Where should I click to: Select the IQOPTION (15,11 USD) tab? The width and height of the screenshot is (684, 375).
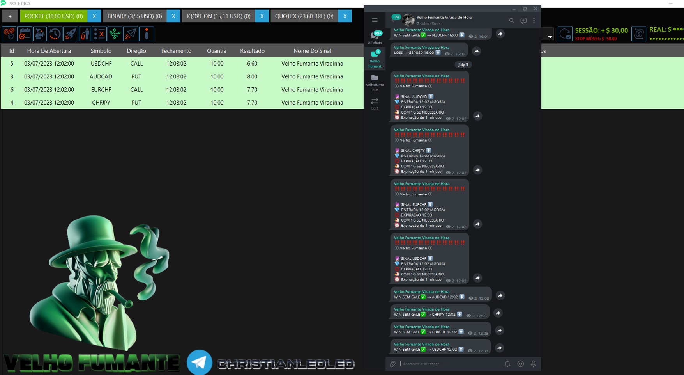(219, 16)
